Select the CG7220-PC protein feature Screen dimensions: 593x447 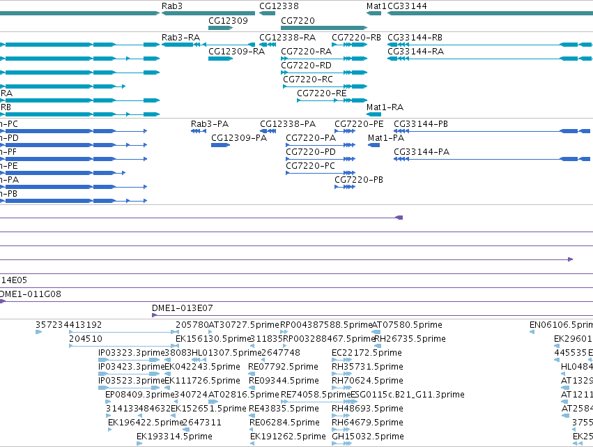point(321,173)
